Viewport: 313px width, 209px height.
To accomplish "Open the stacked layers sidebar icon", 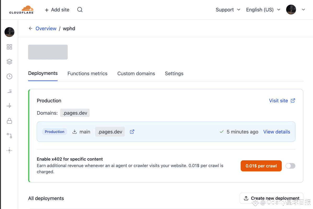I will [9, 62].
